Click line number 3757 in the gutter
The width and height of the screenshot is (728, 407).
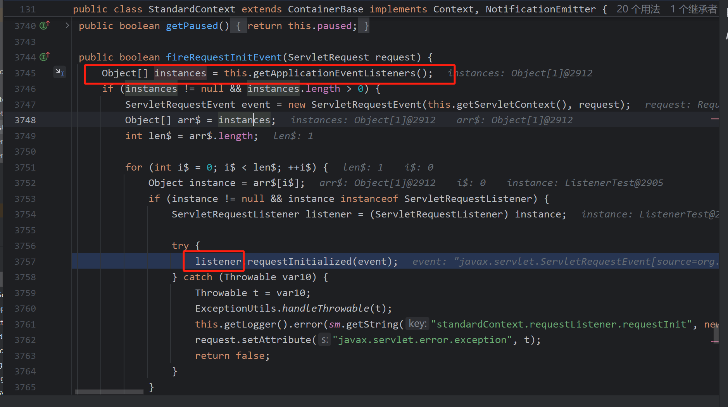25,262
